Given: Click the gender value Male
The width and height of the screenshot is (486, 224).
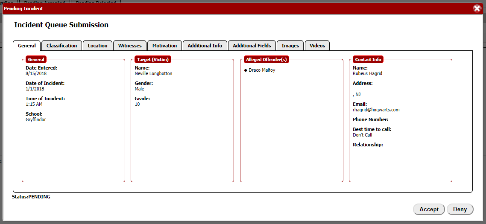Looking at the screenshot, I should [140, 89].
